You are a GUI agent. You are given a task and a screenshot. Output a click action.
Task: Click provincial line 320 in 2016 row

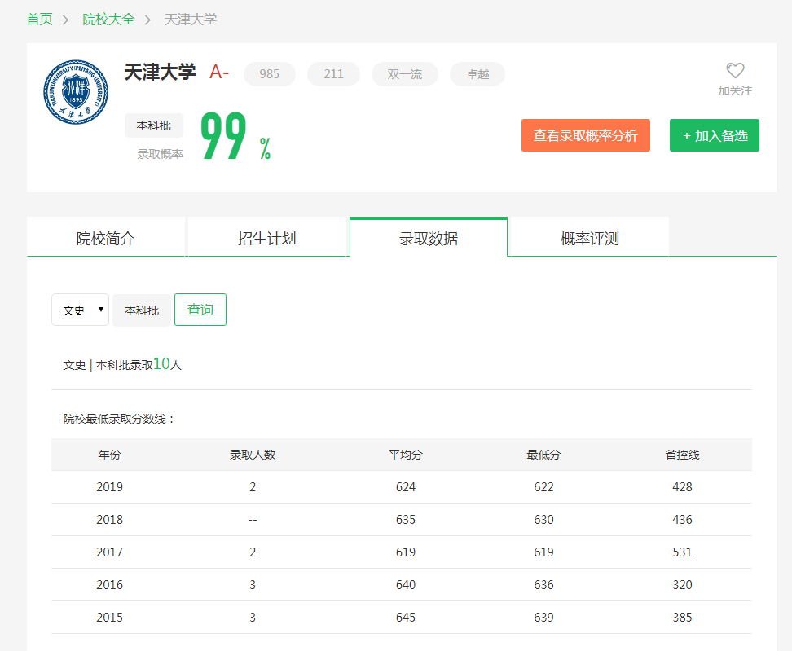(x=682, y=585)
